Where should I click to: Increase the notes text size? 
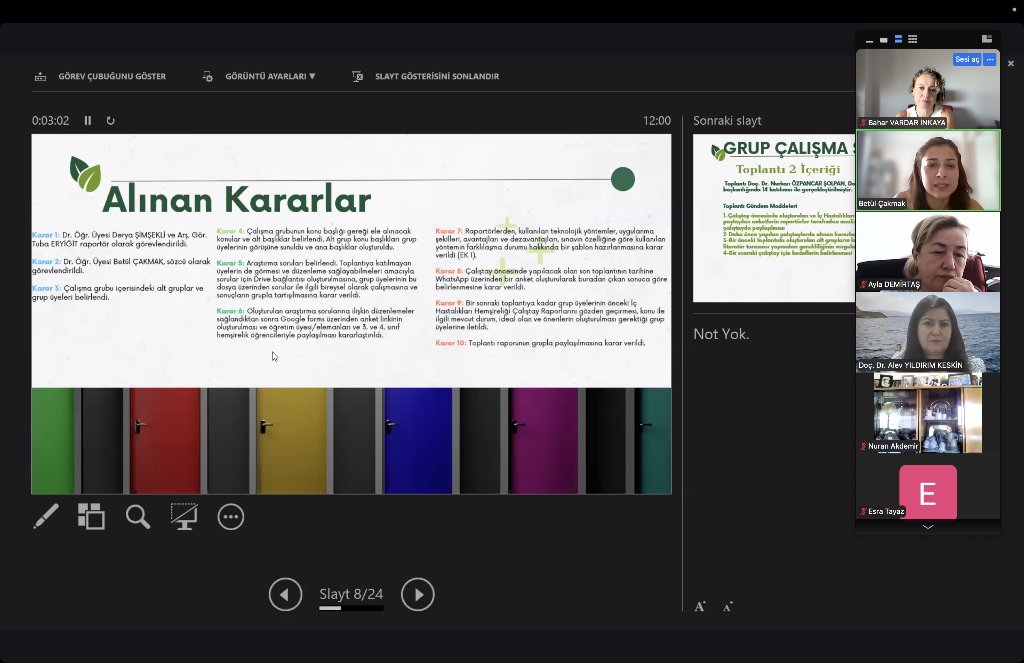pyautogui.click(x=700, y=607)
